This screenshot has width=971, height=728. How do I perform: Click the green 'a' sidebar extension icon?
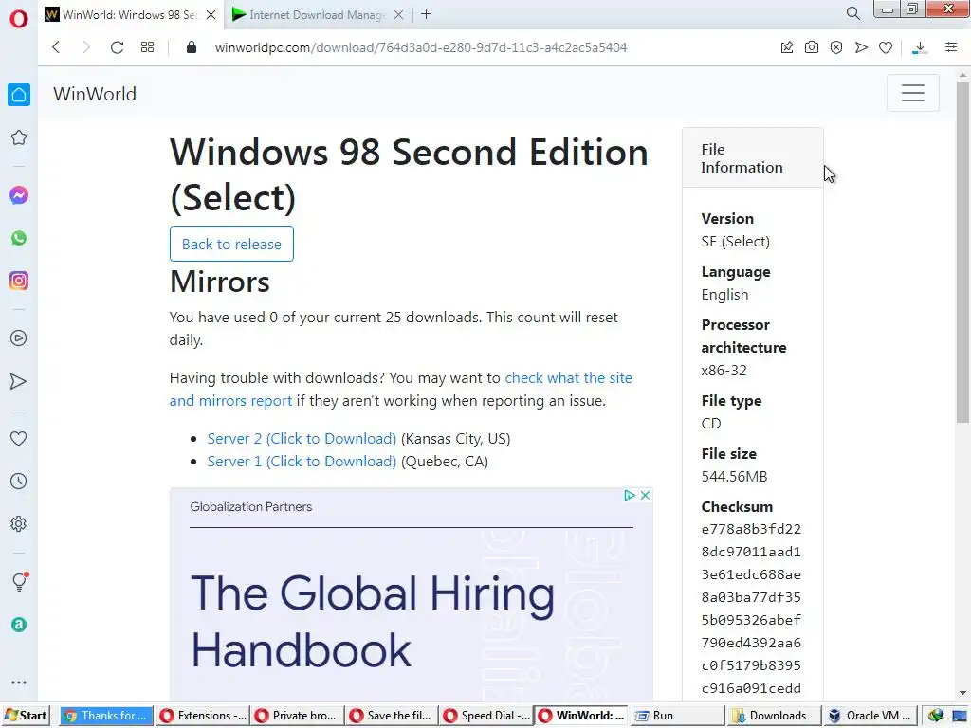point(19,625)
